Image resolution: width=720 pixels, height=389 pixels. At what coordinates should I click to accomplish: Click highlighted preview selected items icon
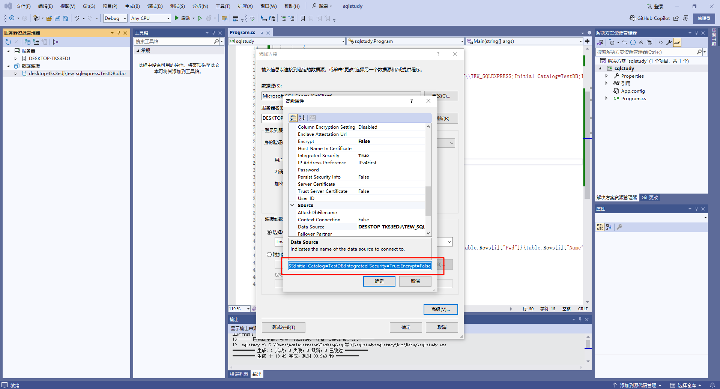point(677,42)
